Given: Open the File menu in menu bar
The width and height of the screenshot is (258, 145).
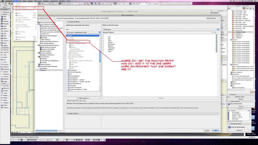Looking at the screenshot, I should tap(15, 1).
